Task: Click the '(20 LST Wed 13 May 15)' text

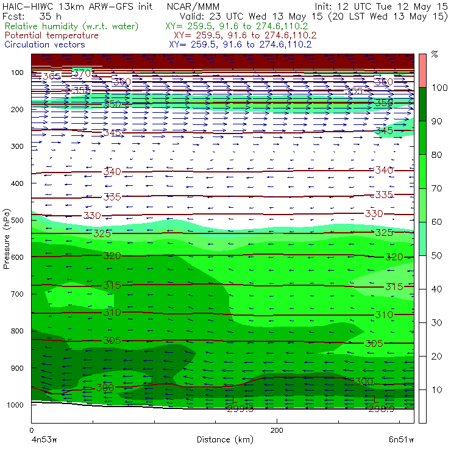Action: click(x=388, y=16)
